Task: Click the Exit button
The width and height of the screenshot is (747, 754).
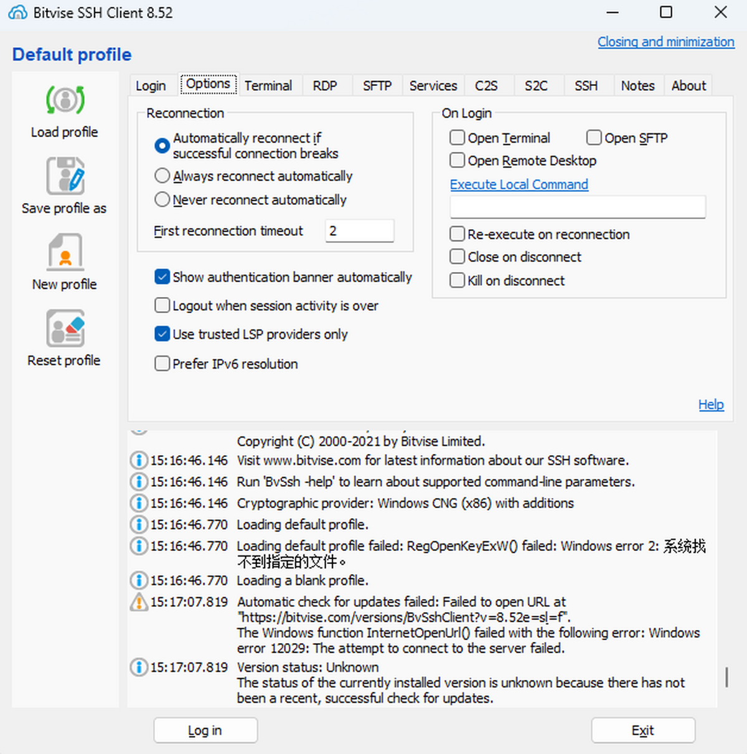Action: (x=643, y=730)
